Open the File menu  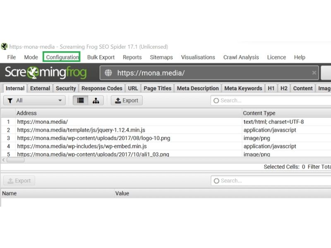tap(12, 57)
